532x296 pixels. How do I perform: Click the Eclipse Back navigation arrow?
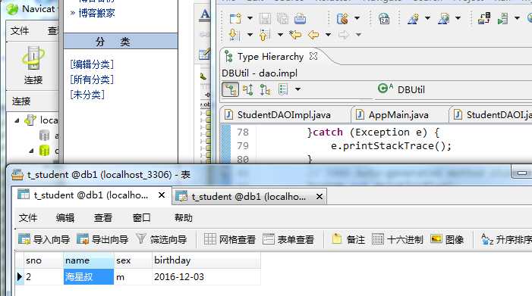pyautogui.click(x=313, y=35)
